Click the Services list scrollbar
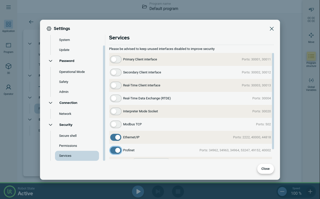 pyautogui.click(x=273, y=100)
